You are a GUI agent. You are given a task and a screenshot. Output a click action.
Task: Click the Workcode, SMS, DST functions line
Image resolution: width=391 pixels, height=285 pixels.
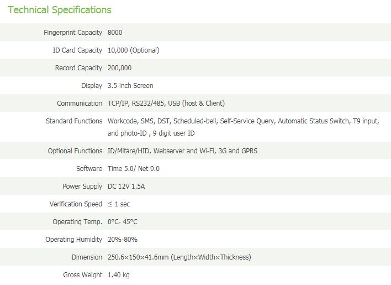point(244,121)
